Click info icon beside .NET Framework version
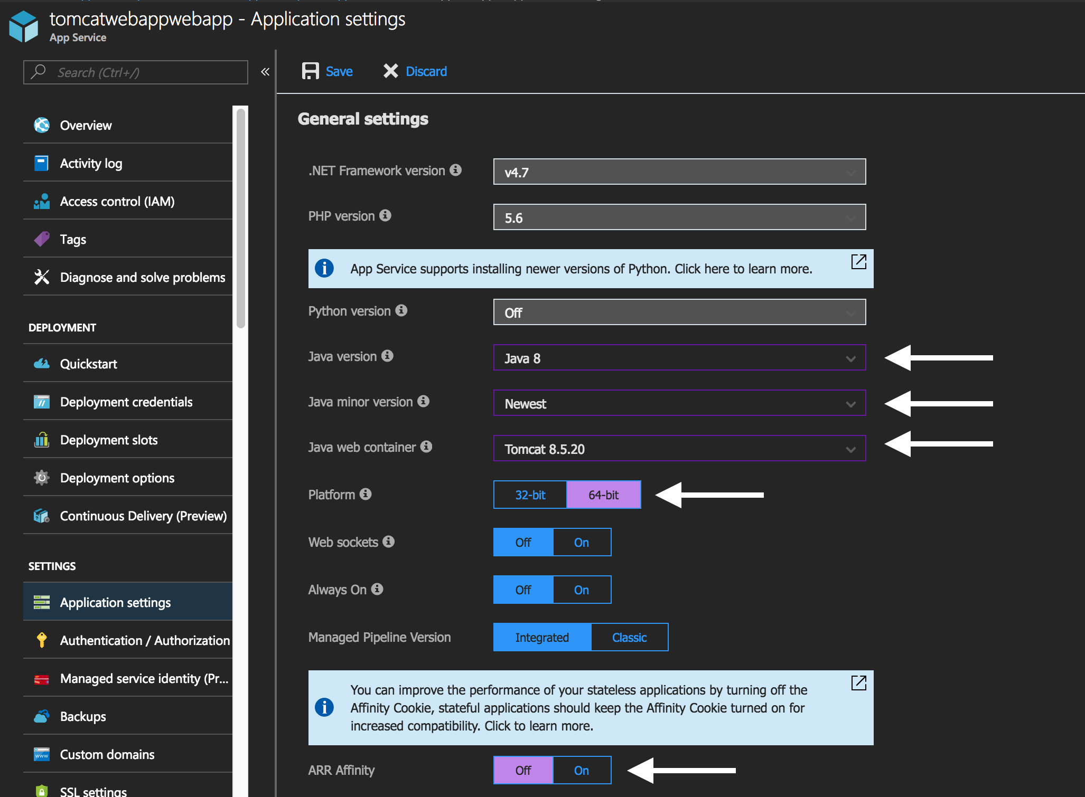This screenshot has width=1085, height=797. 455,170
